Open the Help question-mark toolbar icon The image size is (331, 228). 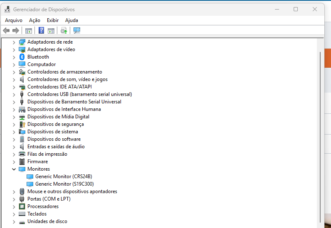pos(42,30)
